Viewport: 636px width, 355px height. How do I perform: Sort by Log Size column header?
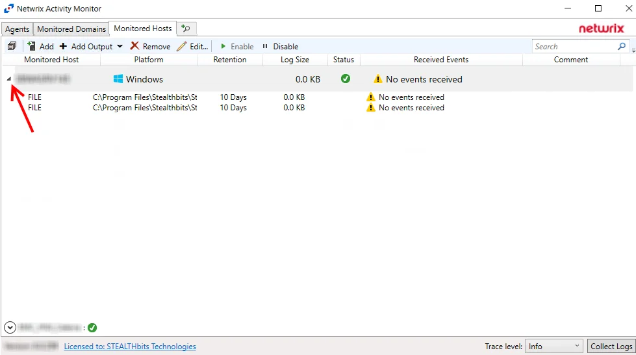tap(295, 60)
